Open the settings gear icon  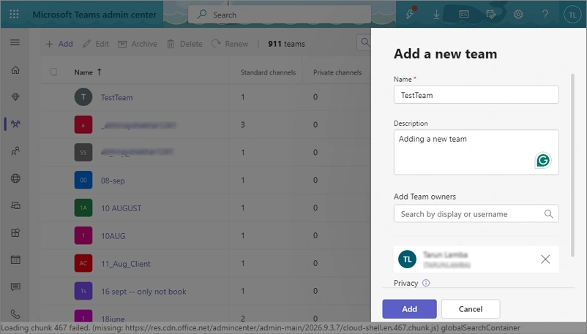pos(518,14)
